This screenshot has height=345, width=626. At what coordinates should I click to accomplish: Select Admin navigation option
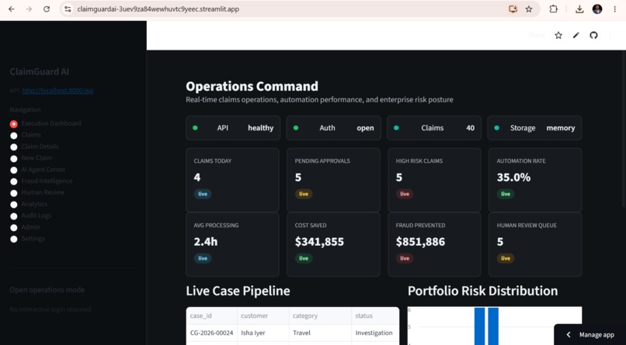[25, 227]
